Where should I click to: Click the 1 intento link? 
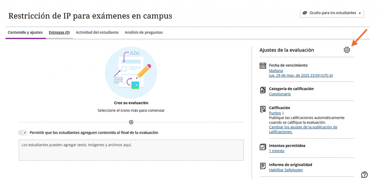coord(276,151)
